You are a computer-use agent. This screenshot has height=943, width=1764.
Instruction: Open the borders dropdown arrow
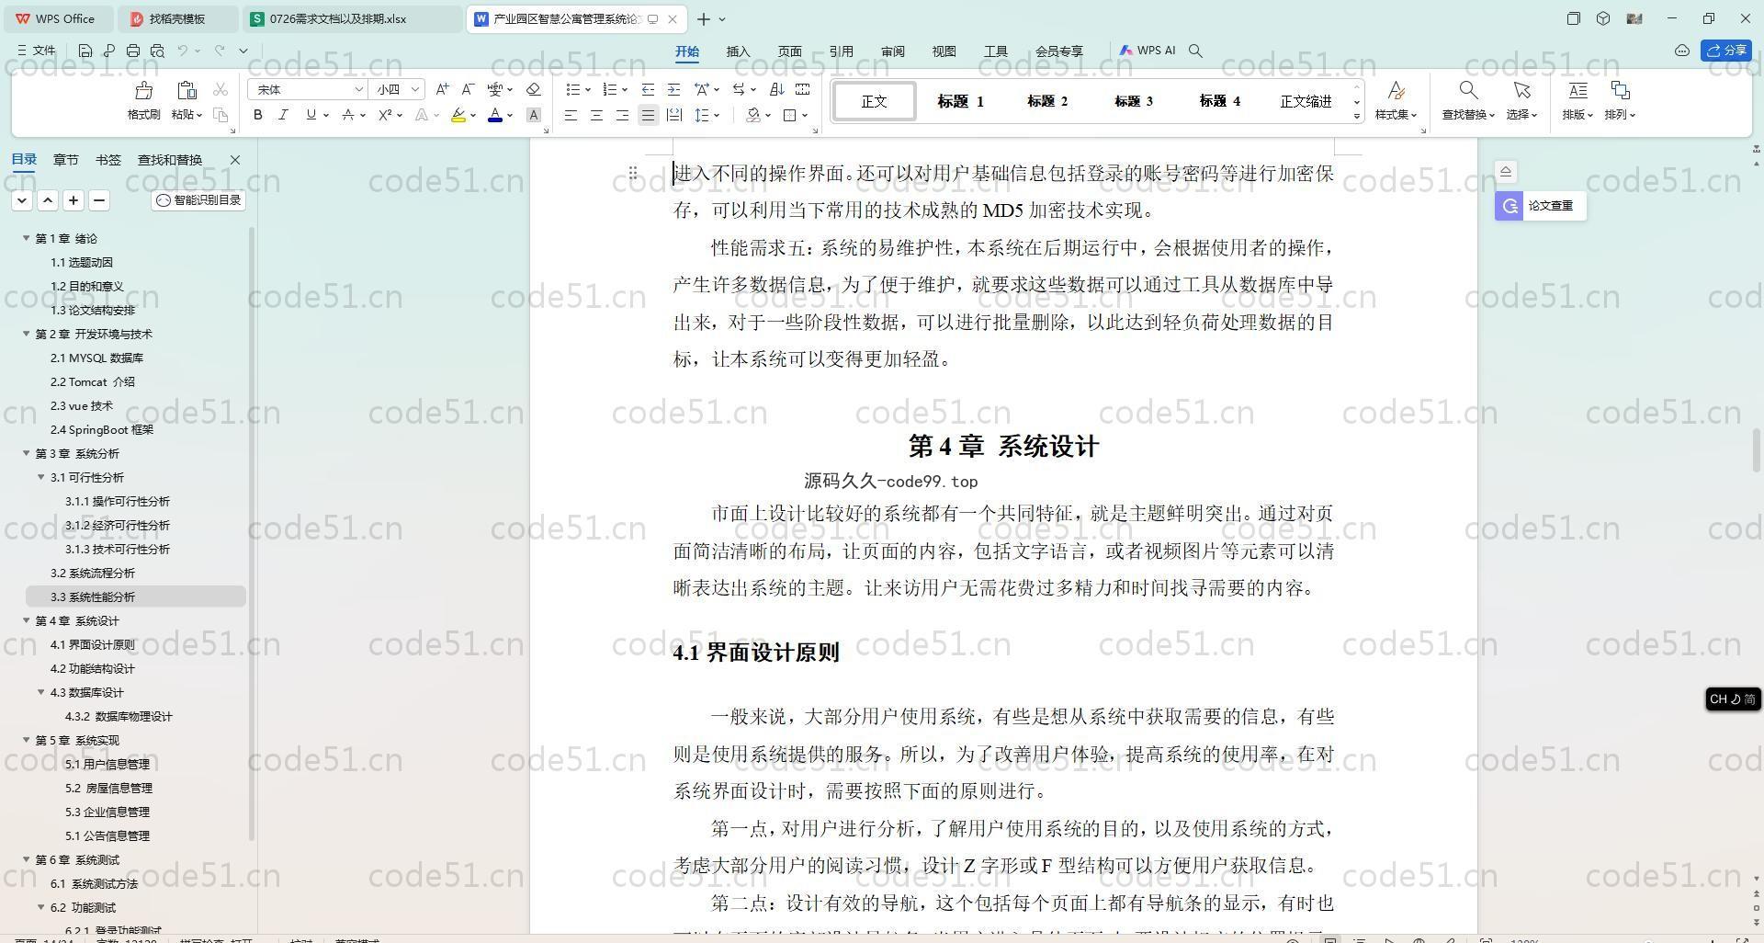pyautogui.click(x=805, y=116)
